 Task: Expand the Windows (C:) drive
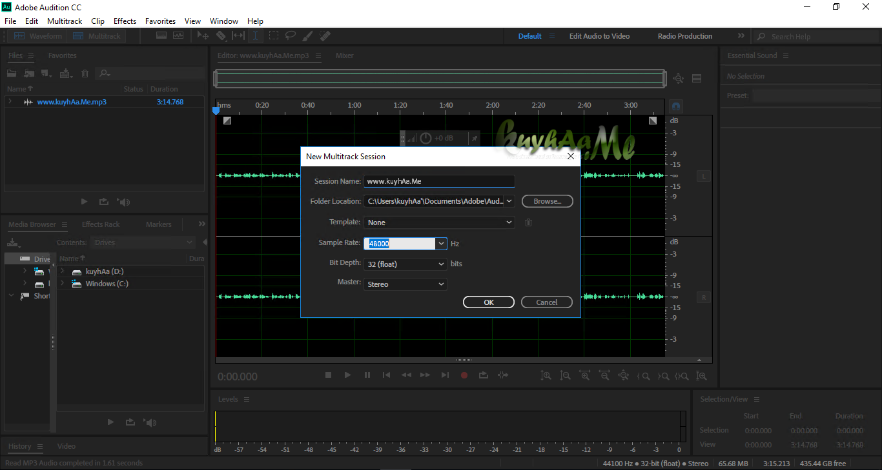63,284
